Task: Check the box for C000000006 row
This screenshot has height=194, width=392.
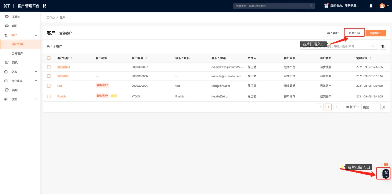Action: (49, 76)
